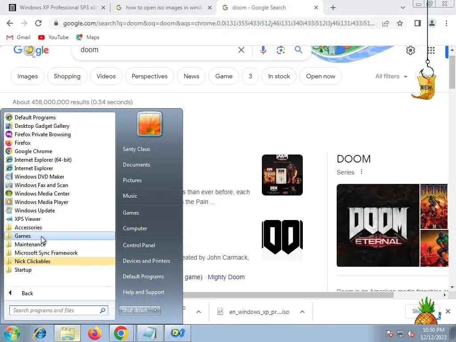
Task: Click the Chrome forward arrow
Action: point(24,23)
